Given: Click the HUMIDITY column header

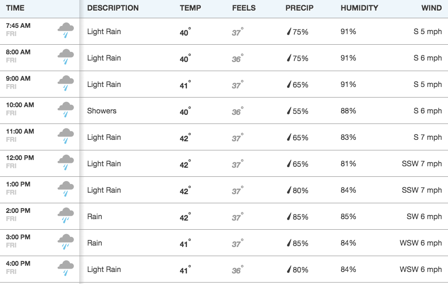Looking at the screenshot, I should pos(360,8).
